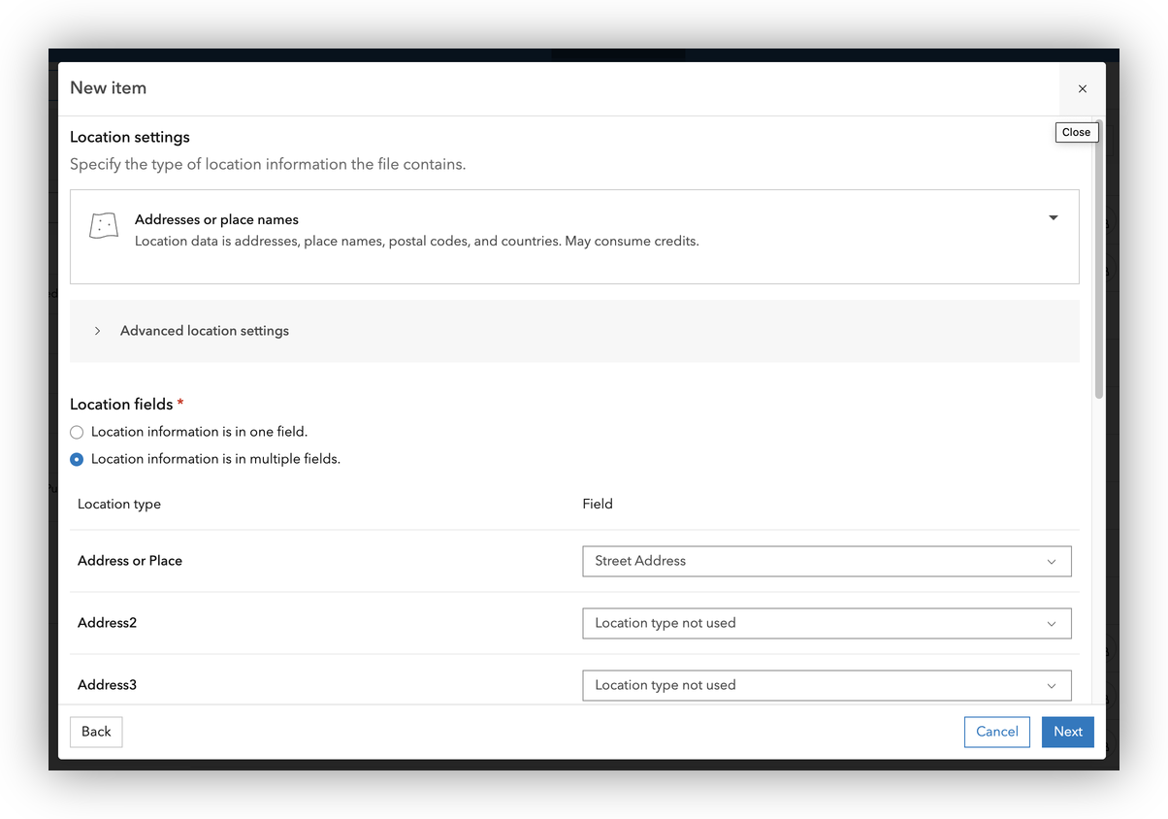1168x819 pixels.
Task: Select 'Location information is in multiple fields'
Action: [x=77, y=459]
